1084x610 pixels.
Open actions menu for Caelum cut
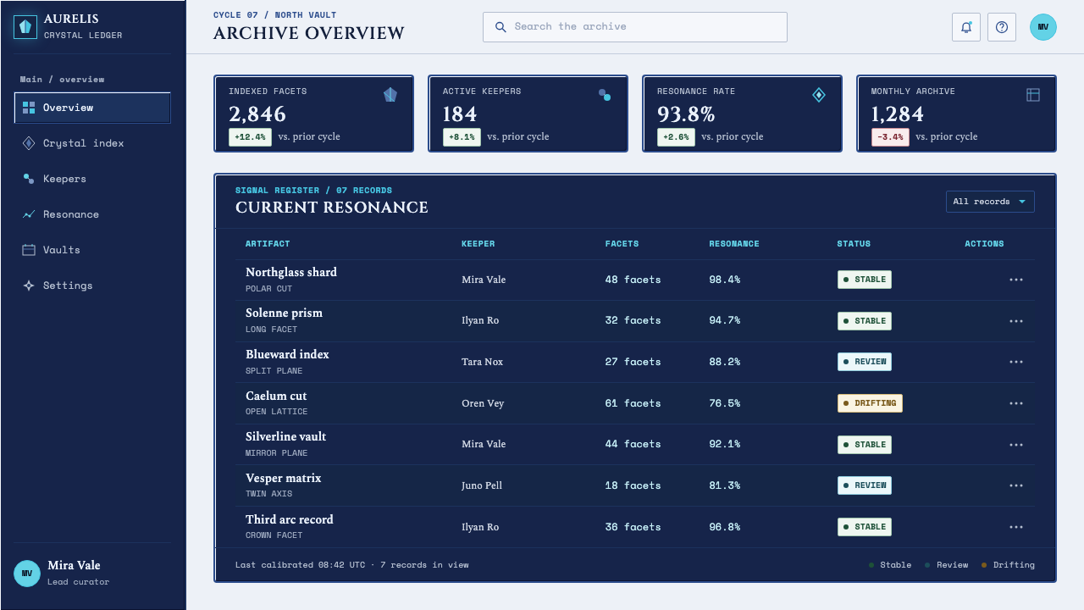coord(1016,403)
